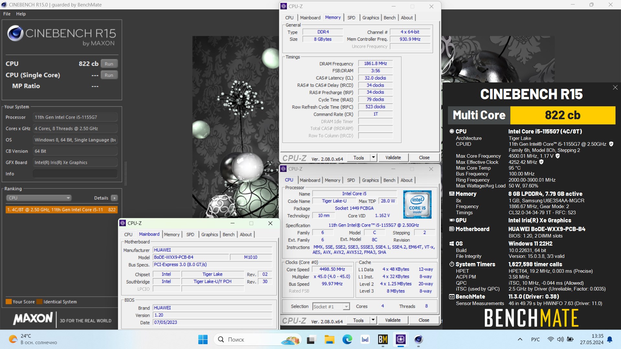Switch to Graphics tab in Memory CPU-Z window
The height and width of the screenshot is (349, 621).
pos(371,18)
